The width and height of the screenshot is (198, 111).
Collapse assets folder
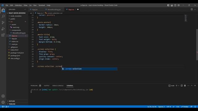pyautogui.click(x=17, y=25)
